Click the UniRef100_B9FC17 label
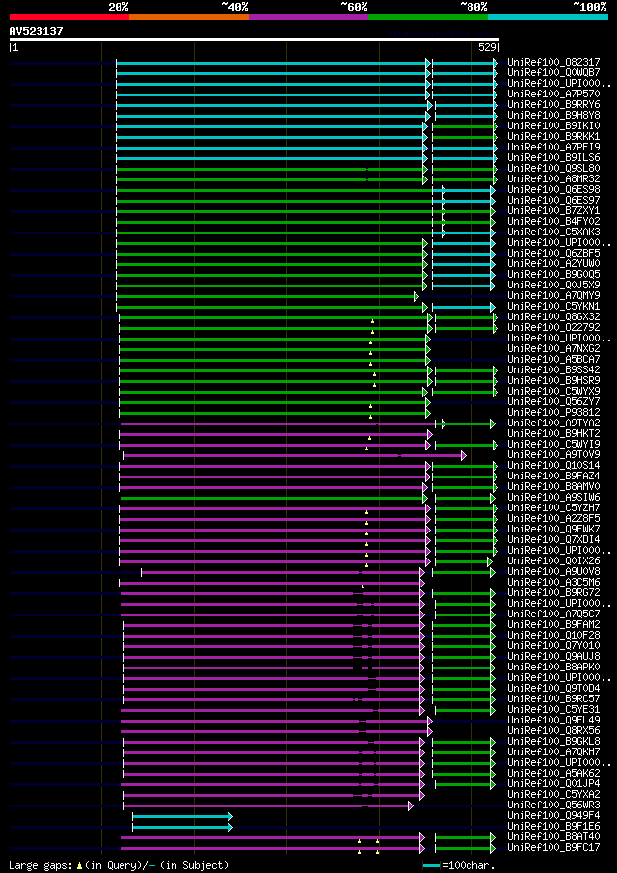 pyautogui.click(x=553, y=847)
